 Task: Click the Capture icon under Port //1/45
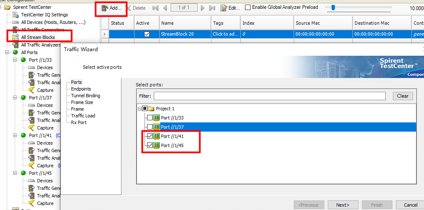[x=32, y=203]
